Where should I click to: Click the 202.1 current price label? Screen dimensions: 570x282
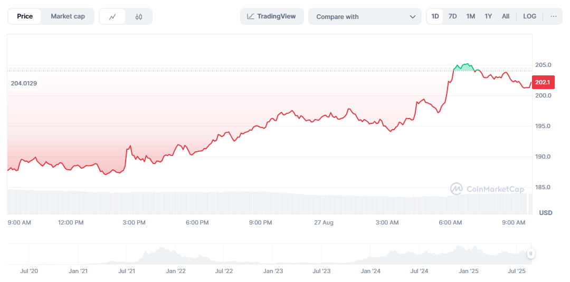(543, 82)
